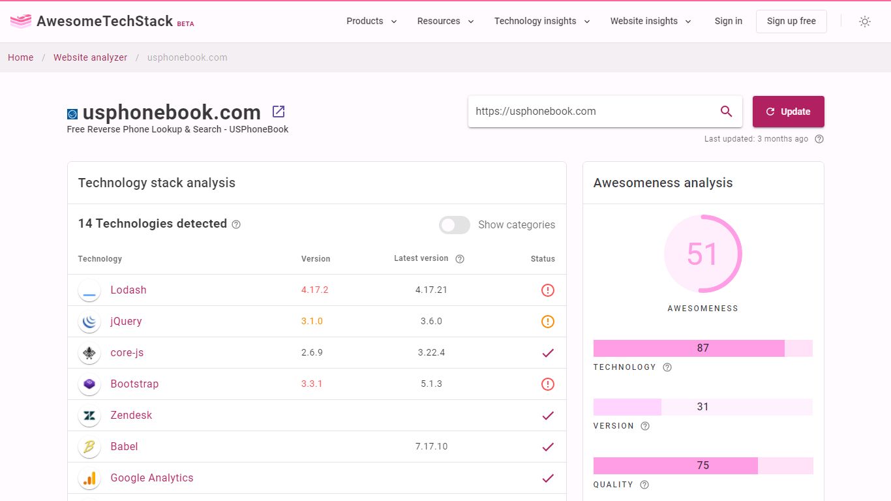Click core-js latest version 3.22.4
Image resolution: width=891 pixels, height=501 pixels.
pyautogui.click(x=431, y=353)
